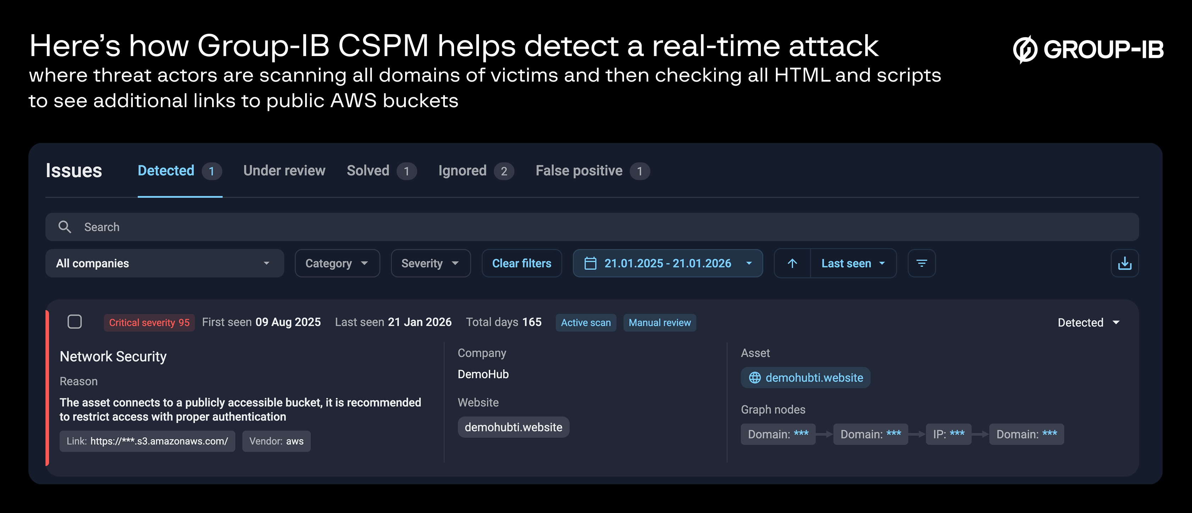Change issue status via Detected dropdown
This screenshot has width=1192, height=513.
point(1088,322)
